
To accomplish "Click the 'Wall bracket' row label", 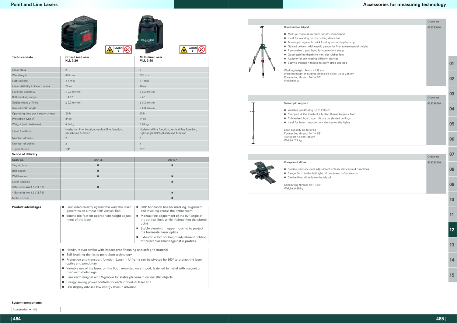I will [x=20, y=176].
